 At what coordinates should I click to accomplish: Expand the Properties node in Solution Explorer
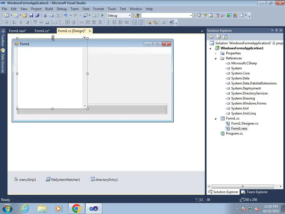point(216,53)
